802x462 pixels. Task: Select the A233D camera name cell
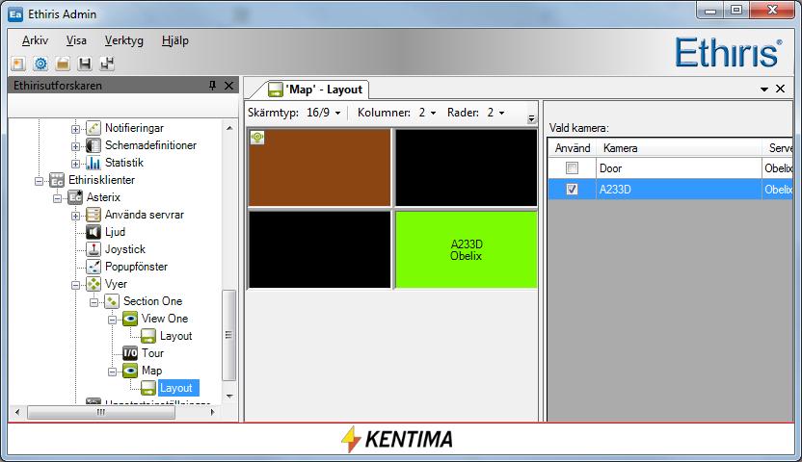(679, 190)
